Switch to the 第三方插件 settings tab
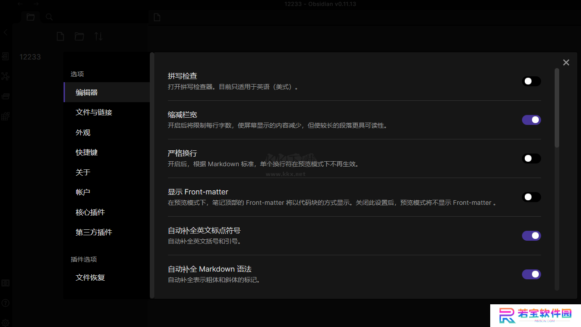Image resolution: width=581 pixels, height=327 pixels. coord(107,232)
